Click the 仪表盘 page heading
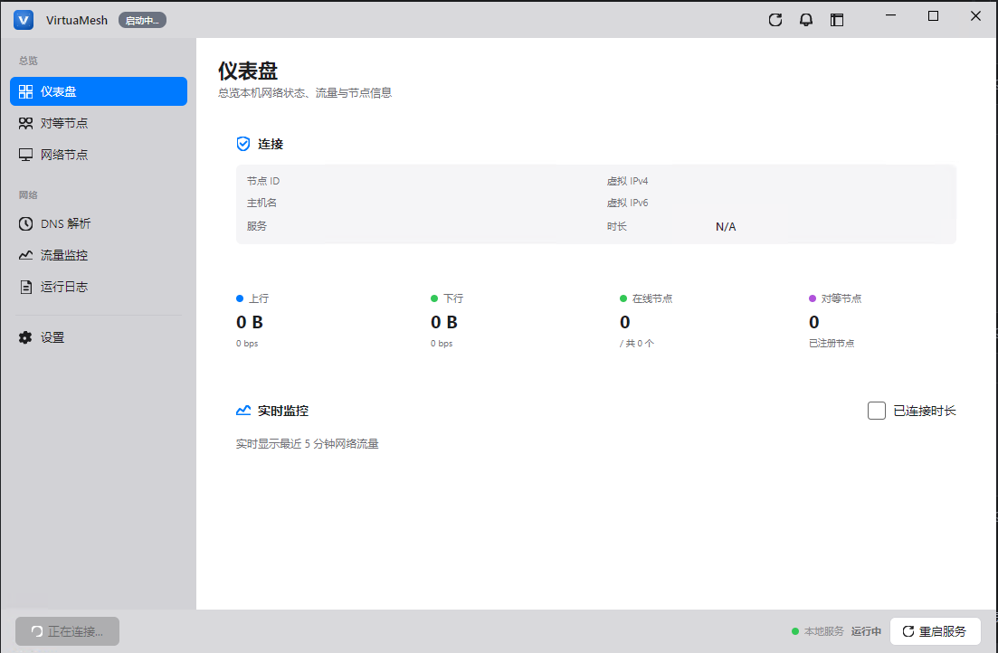Image resolution: width=998 pixels, height=653 pixels. click(248, 71)
